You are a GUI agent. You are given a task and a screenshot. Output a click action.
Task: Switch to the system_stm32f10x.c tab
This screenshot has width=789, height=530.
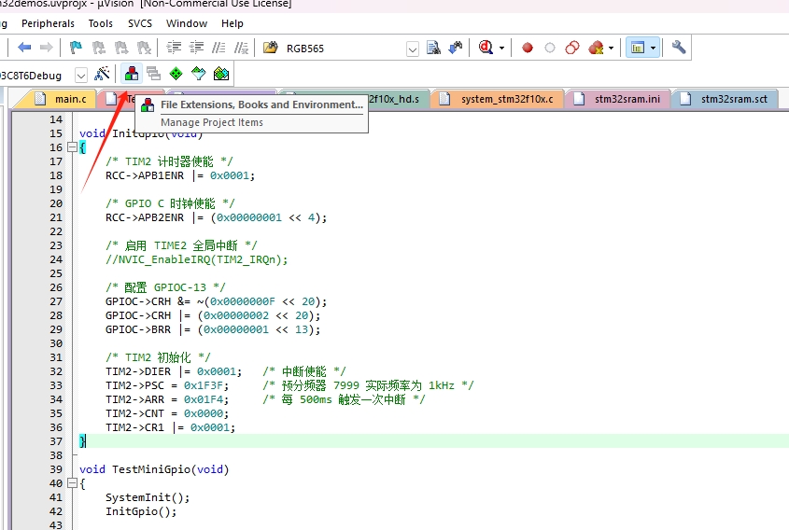[499, 99]
